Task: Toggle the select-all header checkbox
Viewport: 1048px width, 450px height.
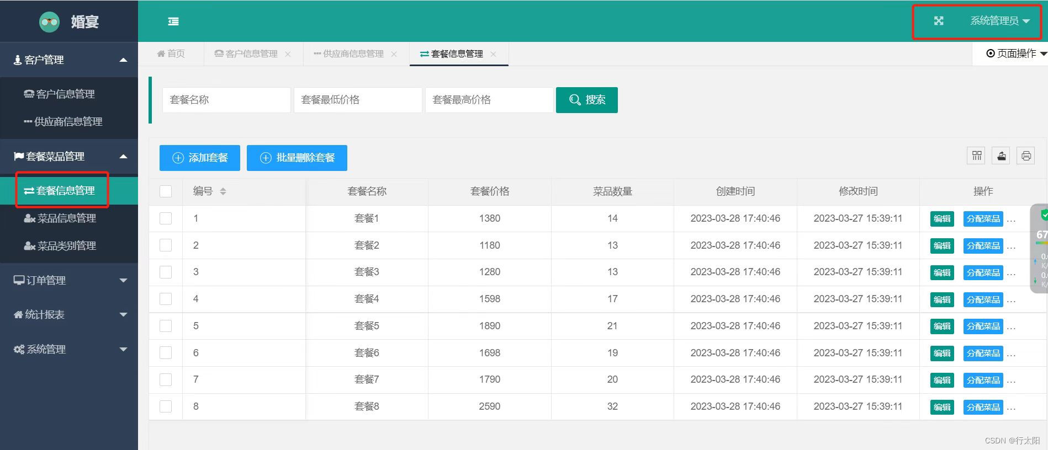Action: tap(166, 191)
